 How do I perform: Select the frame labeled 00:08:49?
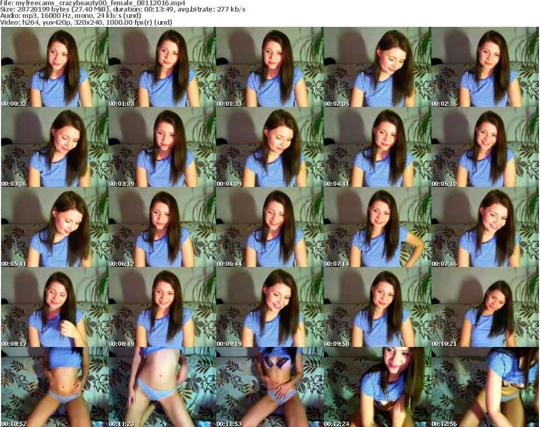[161, 307]
